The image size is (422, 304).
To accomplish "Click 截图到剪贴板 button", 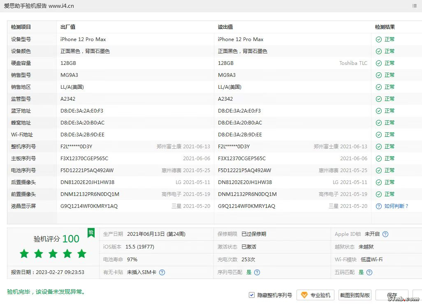I will [355, 295].
